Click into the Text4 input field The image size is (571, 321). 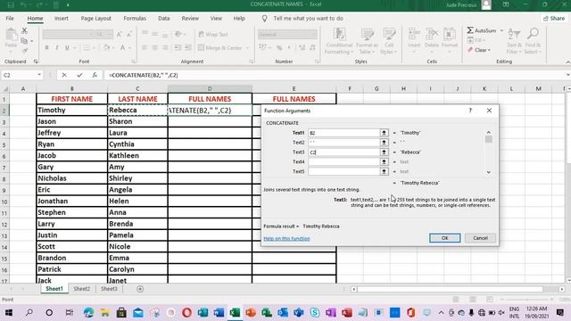[343, 161]
